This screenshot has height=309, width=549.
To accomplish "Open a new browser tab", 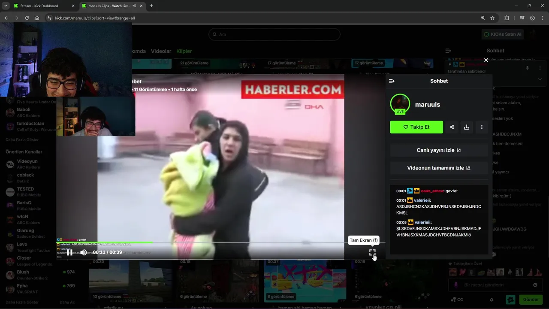I will [x=151, y=6].
